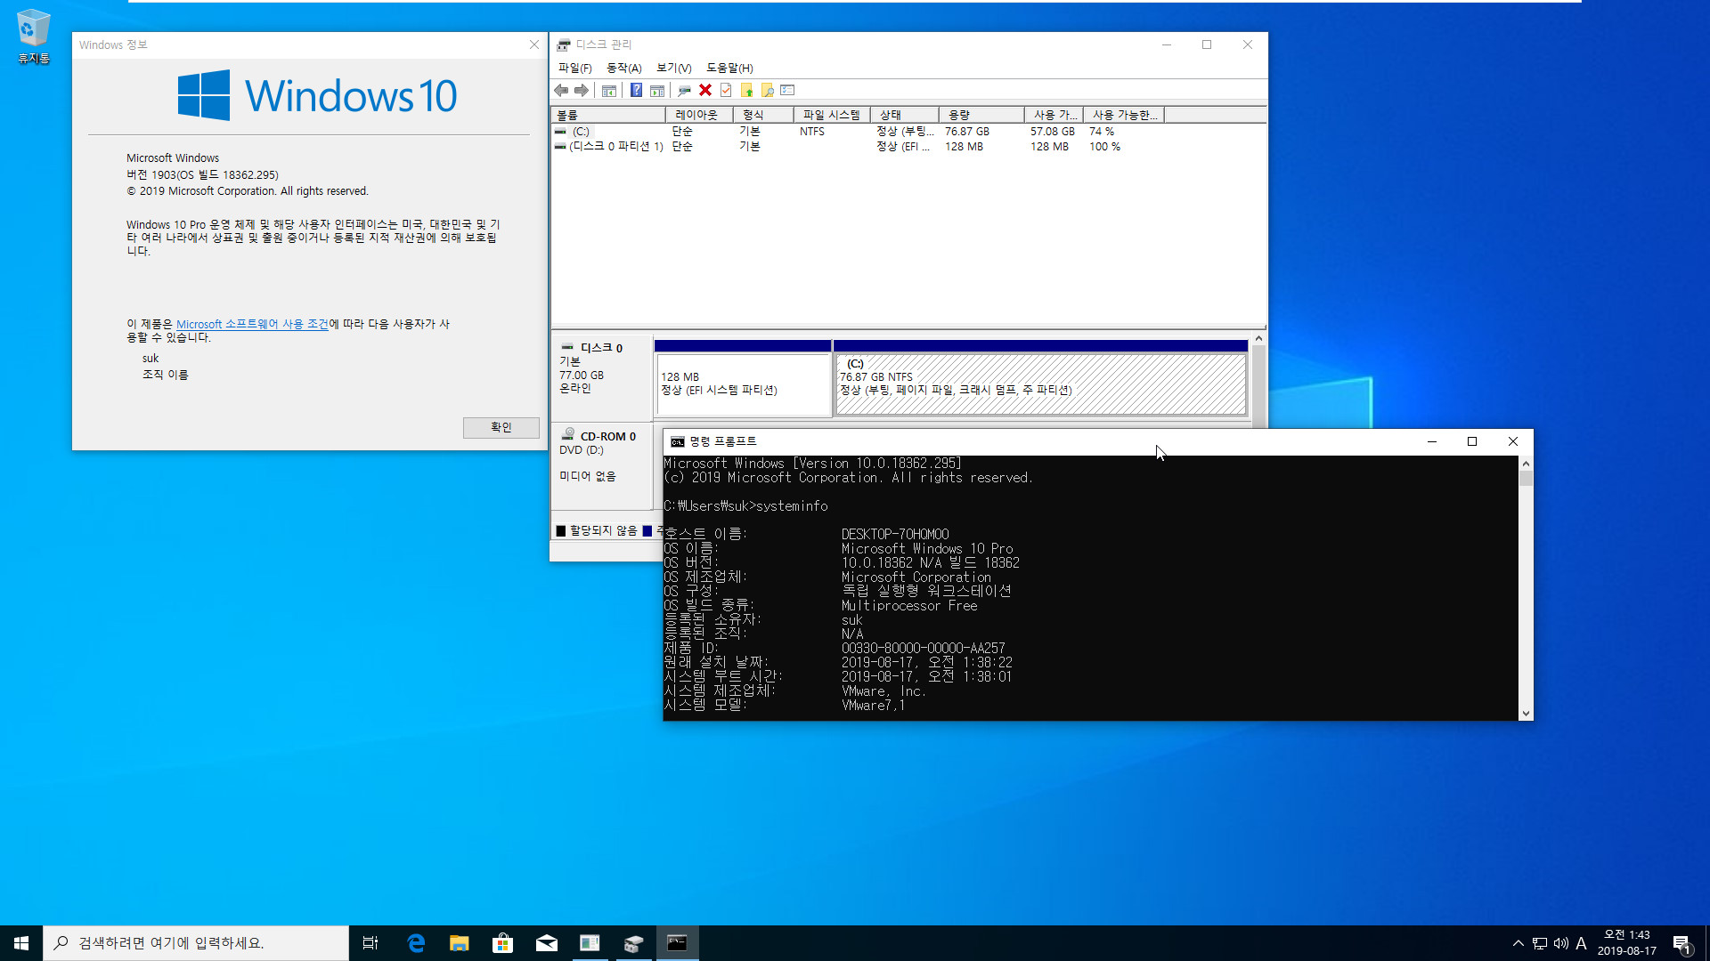Viewport: 1710px width, 961px height.
Task: Sort by 상태 column header
Action: tap(904, 115)
